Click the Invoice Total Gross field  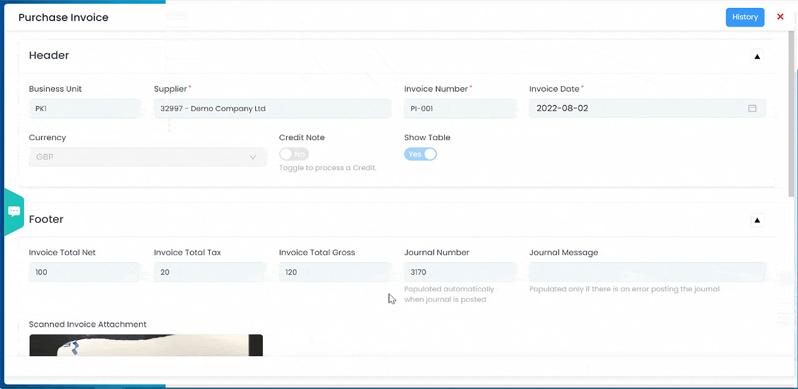pyautogui.click(x=334, y=272)
